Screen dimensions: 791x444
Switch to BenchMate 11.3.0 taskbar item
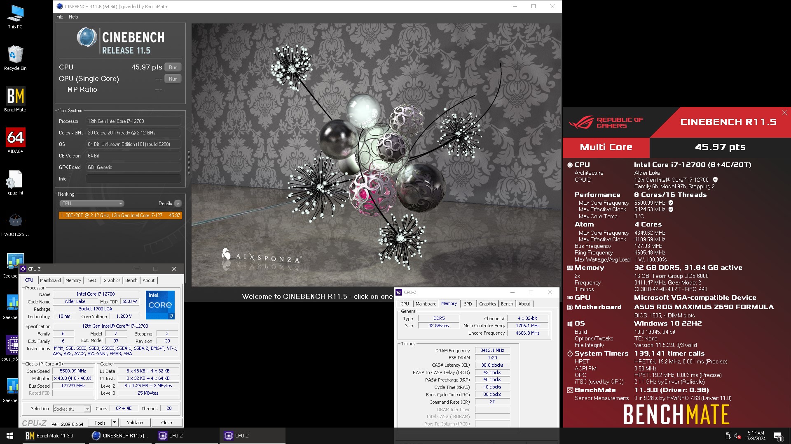pyautogui.click(x=54, y=436)
